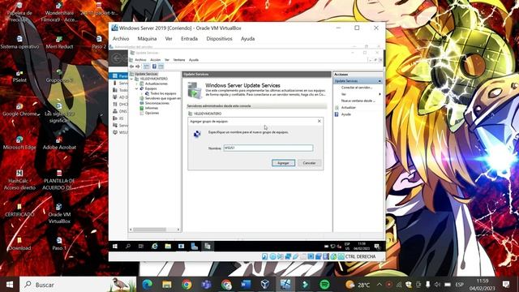This screenshot has height=292, width=519.
Task: Click the guest VM notification center icon
Action: pyautogui.click(x=377, y=247)
